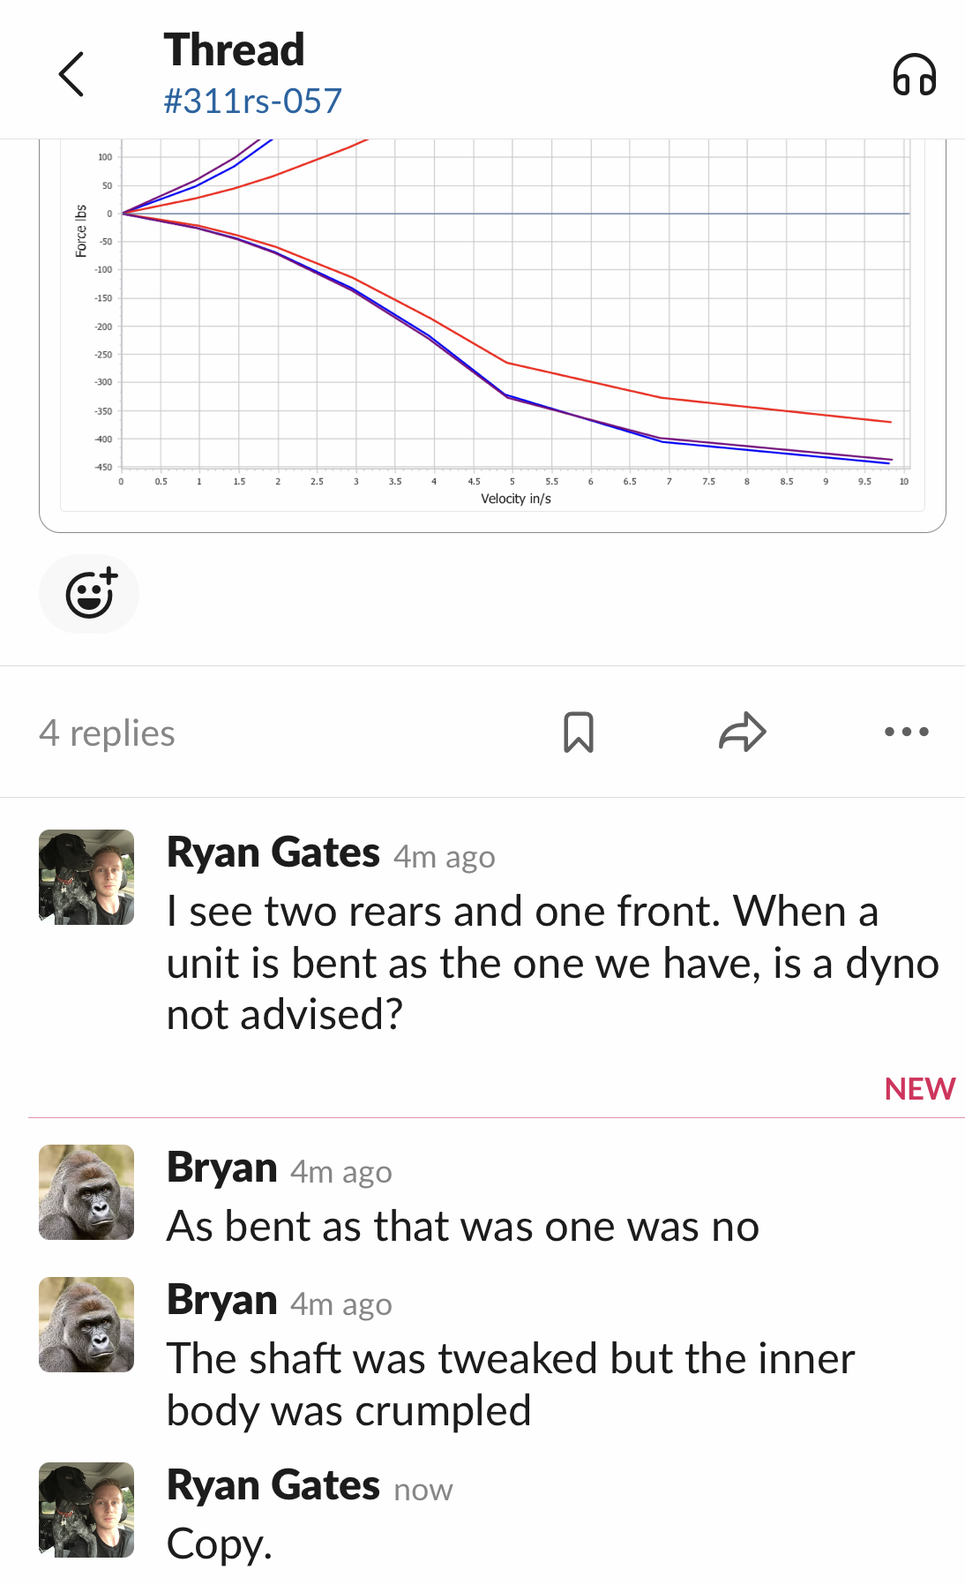
Task: Tap the Bryan name on "As bent" reply
Action: pyautogui.click(x=222, y=1168)
